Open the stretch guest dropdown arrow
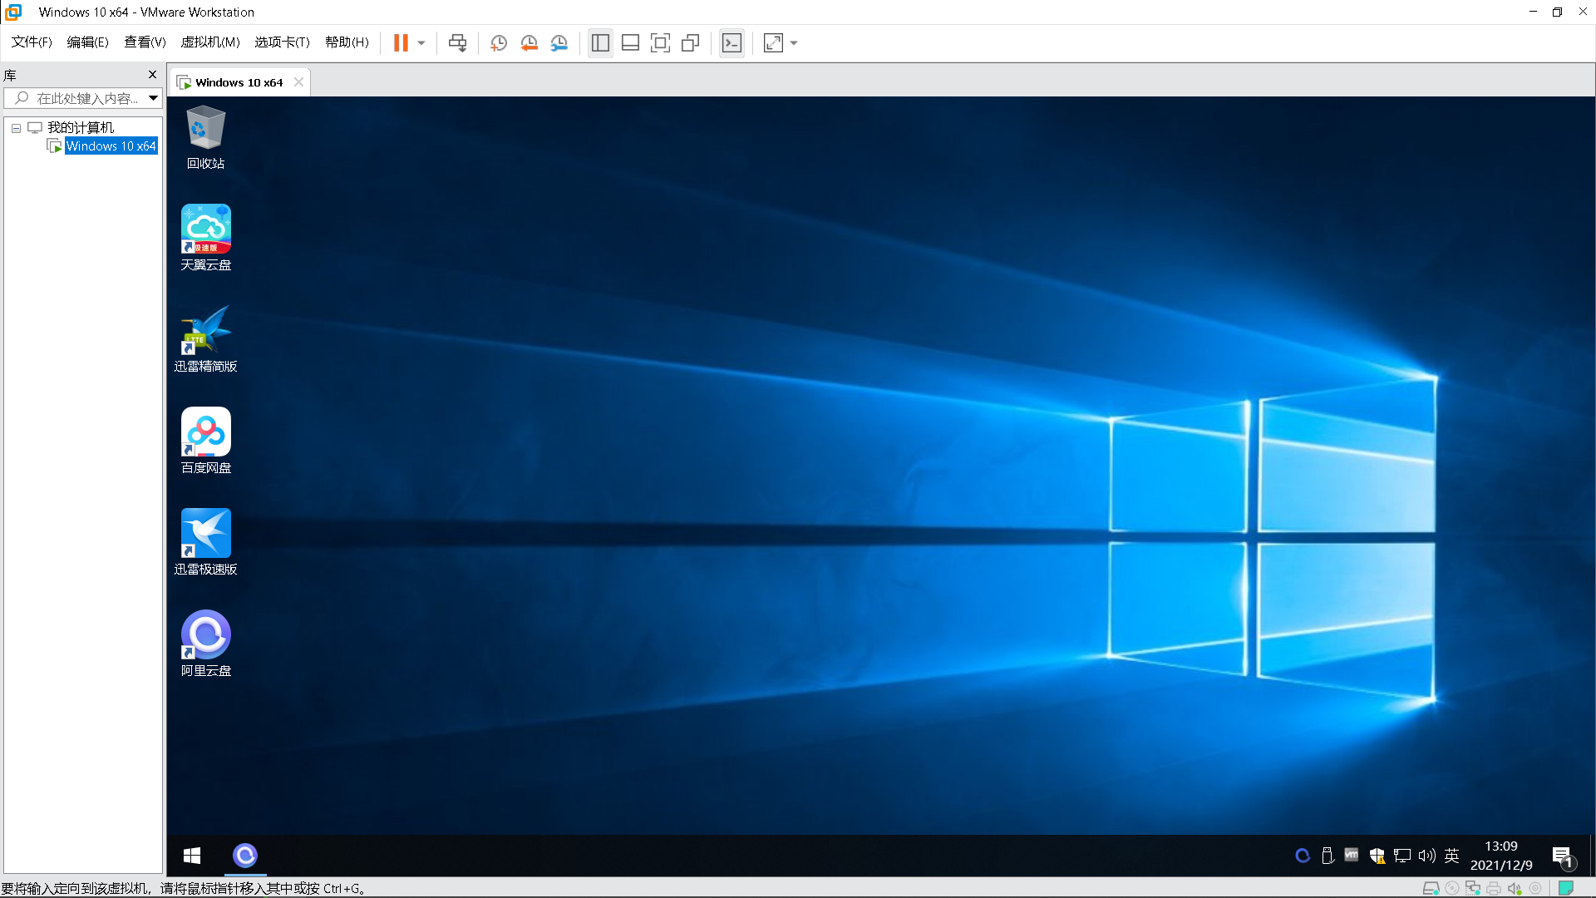The image size is (1596, 898). (794, 43)
